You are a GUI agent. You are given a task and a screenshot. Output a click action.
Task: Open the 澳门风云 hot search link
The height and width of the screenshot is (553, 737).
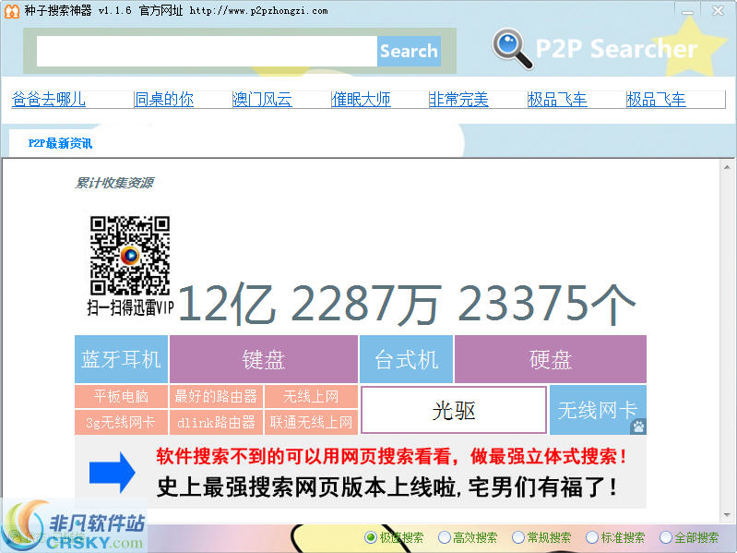pyautogui.click(x=262, y=99)
